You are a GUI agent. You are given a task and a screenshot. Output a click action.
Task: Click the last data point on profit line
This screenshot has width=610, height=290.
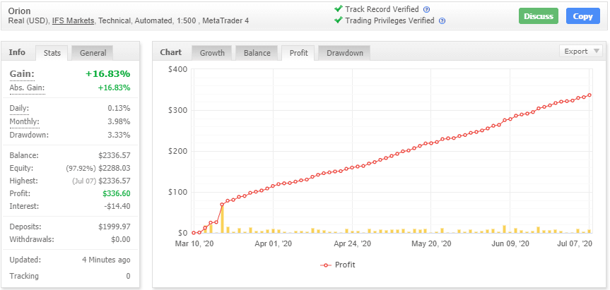(x=590, y=95)
